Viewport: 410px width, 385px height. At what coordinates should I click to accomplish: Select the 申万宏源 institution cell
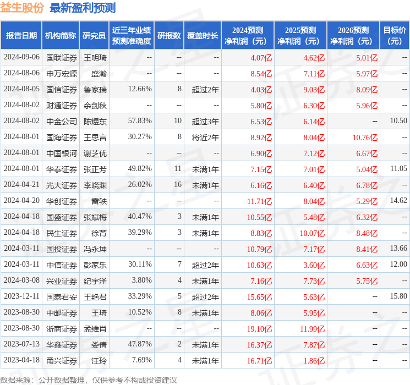pos(62,74)
